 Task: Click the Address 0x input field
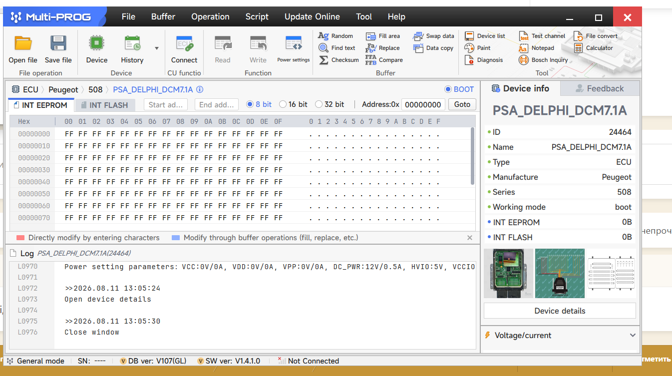(x=423, y=104)
